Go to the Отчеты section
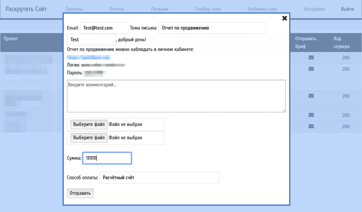The image size is (362, 212). point(117,9)
